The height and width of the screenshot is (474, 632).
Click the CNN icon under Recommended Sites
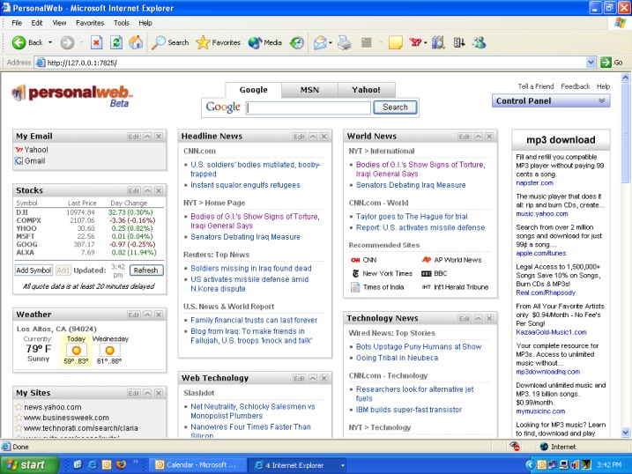pos(355,260)
